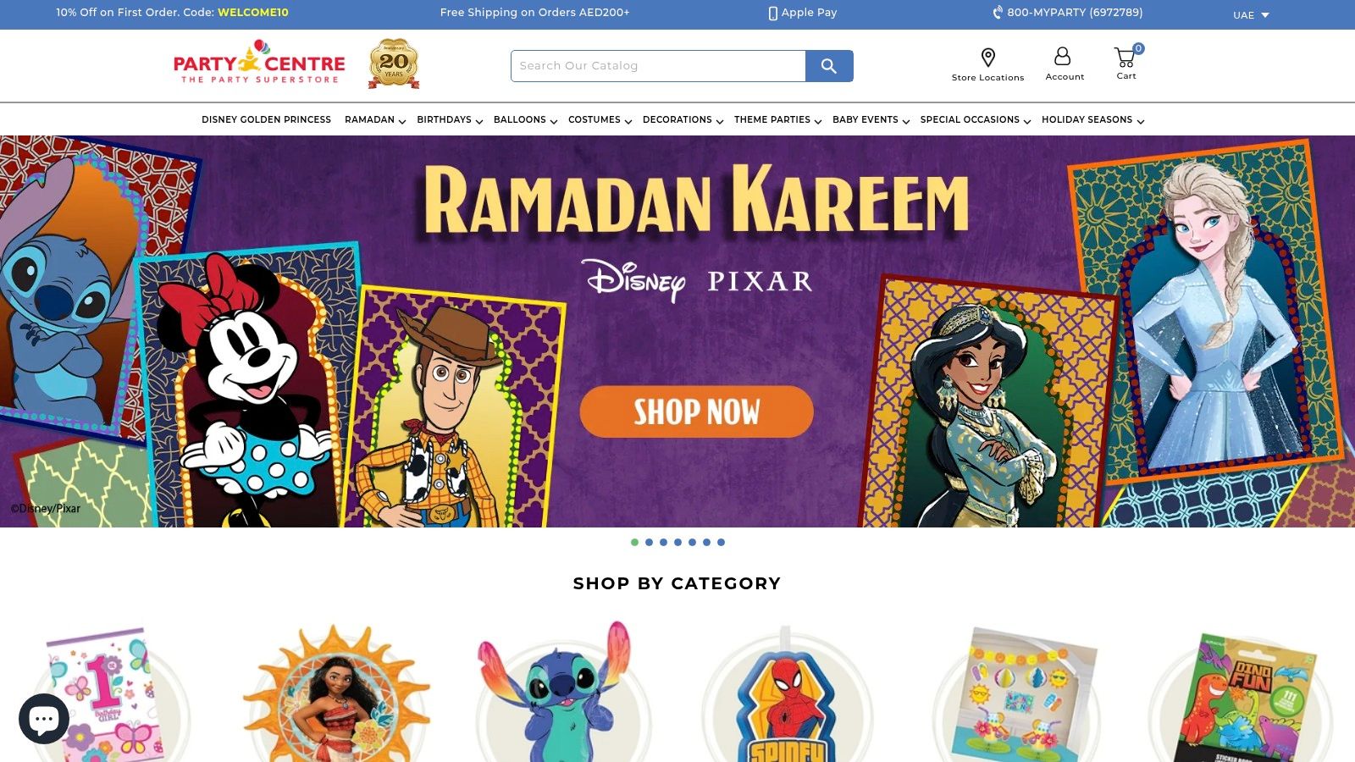Image resolution: width=1355 pixels, height=762 pixels.
Task: Click the 20 Years anniversary badge
Action: 394,63
